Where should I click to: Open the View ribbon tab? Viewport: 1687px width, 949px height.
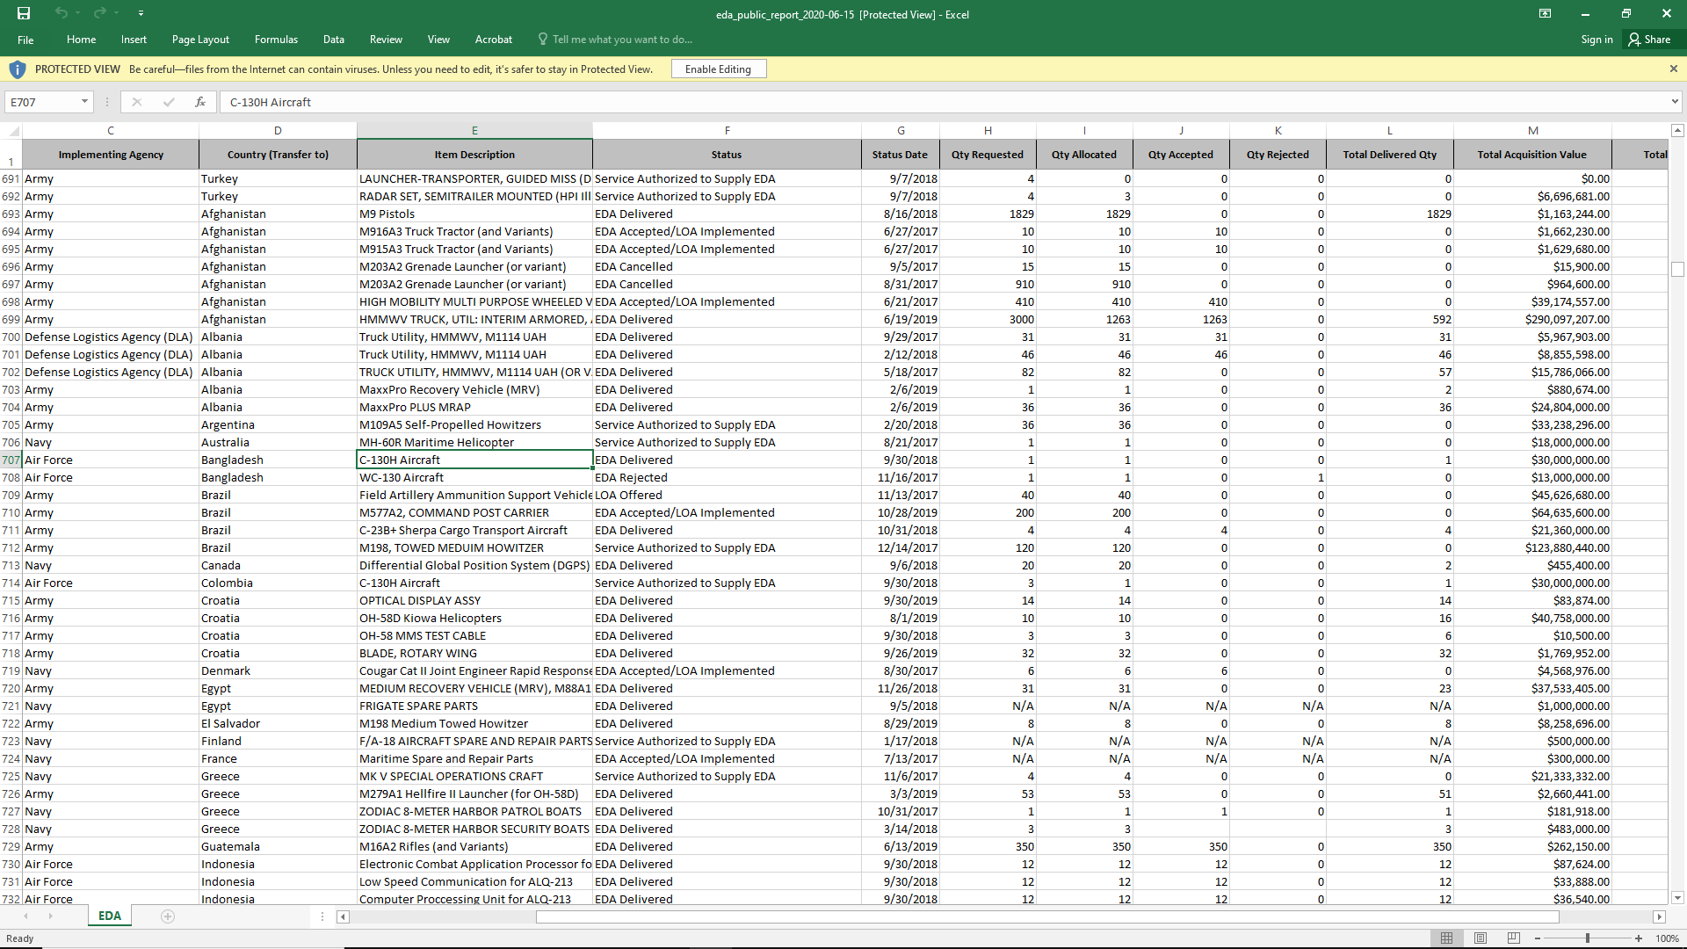click(x=438, y=40)
